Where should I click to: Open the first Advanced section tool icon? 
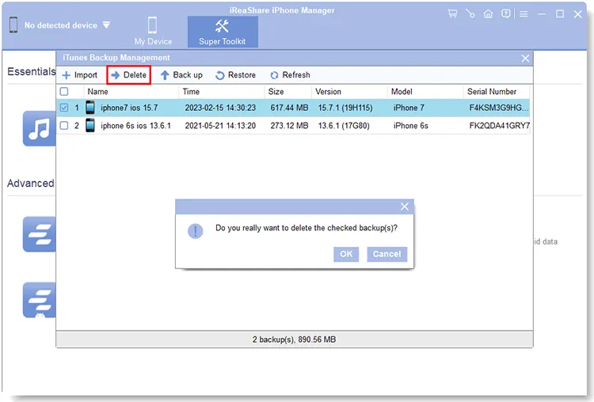point(40,234)
